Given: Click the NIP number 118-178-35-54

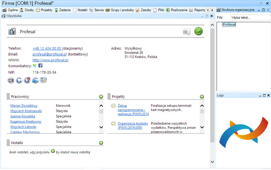Looking at the screenshot, I should pos(44,73).
